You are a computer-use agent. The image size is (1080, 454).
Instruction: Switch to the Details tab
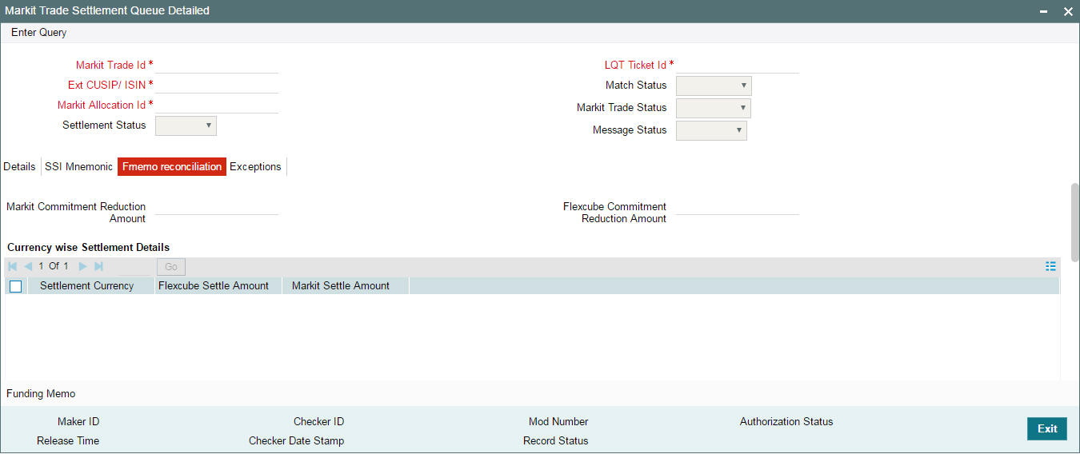tap(19, 166)
